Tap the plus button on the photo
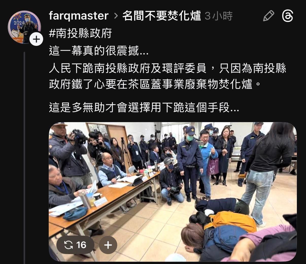 click(108, 245)
